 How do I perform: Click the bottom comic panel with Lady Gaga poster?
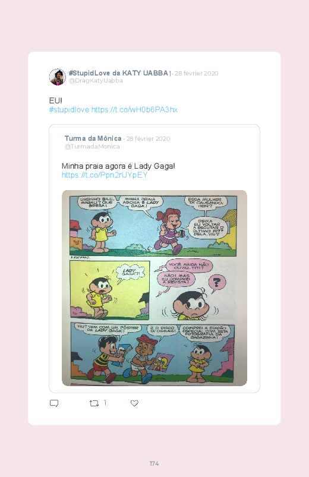153,353
